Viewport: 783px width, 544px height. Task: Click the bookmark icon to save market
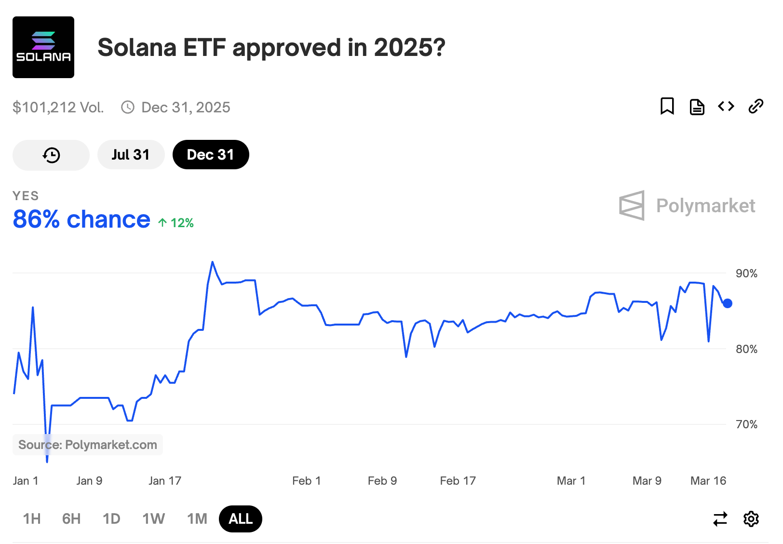point(667,106)
